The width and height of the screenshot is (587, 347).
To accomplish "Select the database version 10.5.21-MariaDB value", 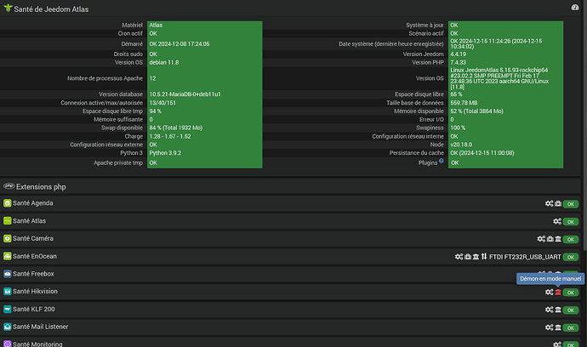I will coord(185,94).
